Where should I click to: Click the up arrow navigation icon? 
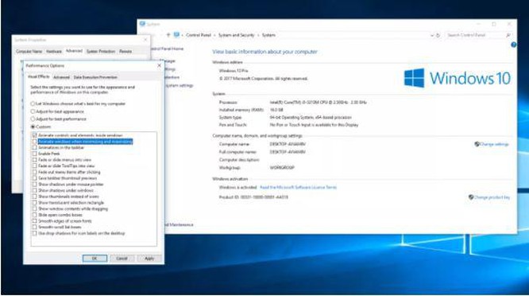click(x=168, y=35)
